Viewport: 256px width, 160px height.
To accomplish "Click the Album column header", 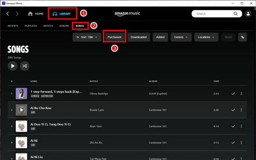I will coord(153,81).
